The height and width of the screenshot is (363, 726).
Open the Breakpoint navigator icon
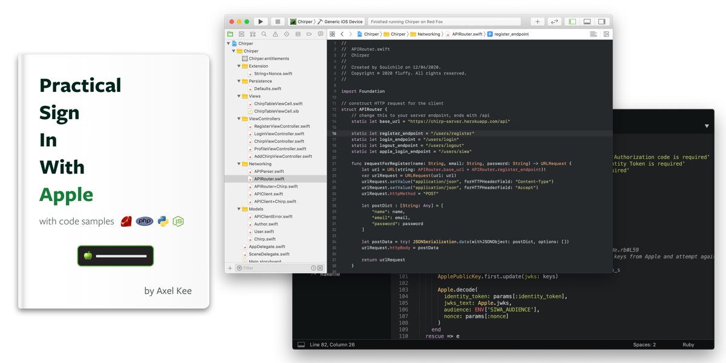pyautogui.click(x=309, y=34)
